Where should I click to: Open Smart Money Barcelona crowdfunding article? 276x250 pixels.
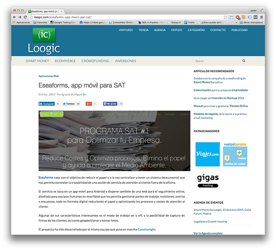220,80
